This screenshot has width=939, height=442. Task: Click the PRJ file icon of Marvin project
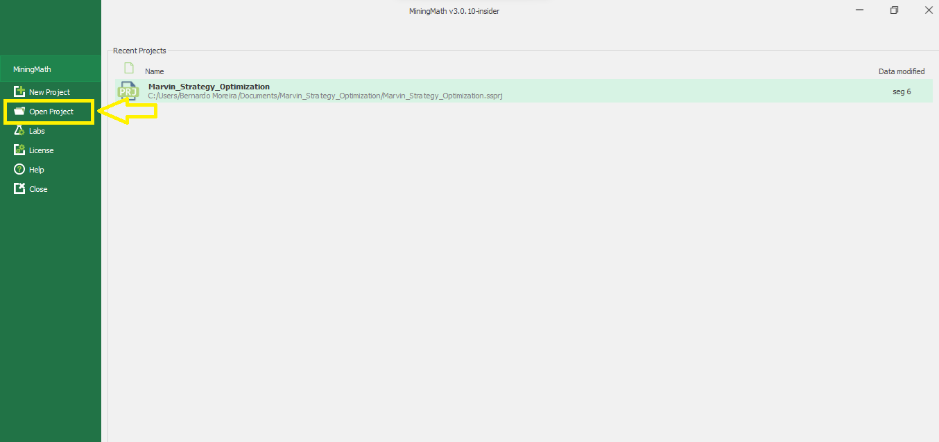coord(128,91)
